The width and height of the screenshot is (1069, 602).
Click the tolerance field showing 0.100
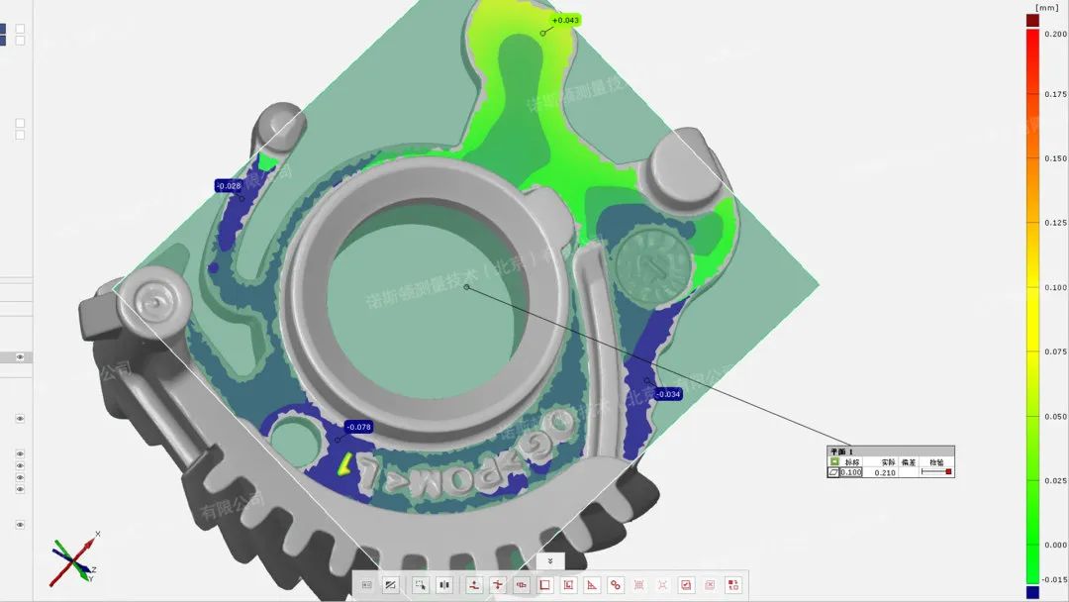click(x=851, y=472)
